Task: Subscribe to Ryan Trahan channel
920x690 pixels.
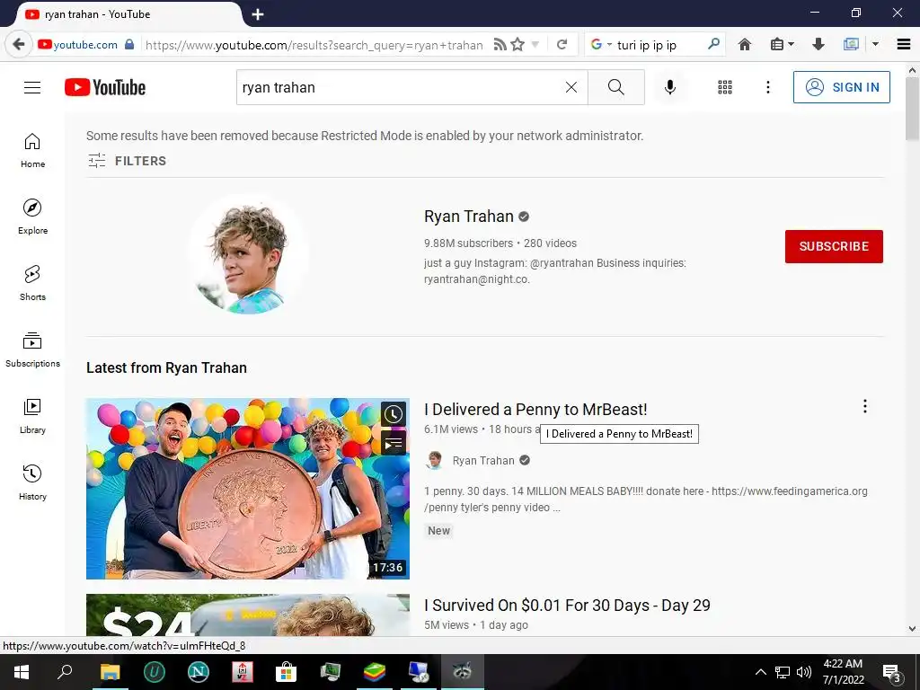Action: (834, 246)
